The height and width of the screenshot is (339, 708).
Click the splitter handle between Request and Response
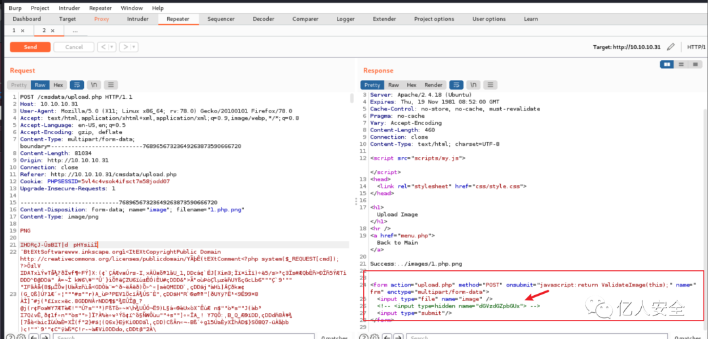357,202
